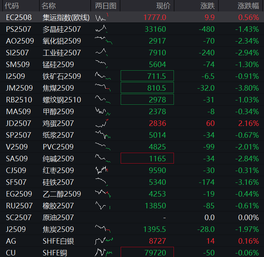Select the SP2507 code cell
This screenshot has height=257, width=264.
click(18, 135)
